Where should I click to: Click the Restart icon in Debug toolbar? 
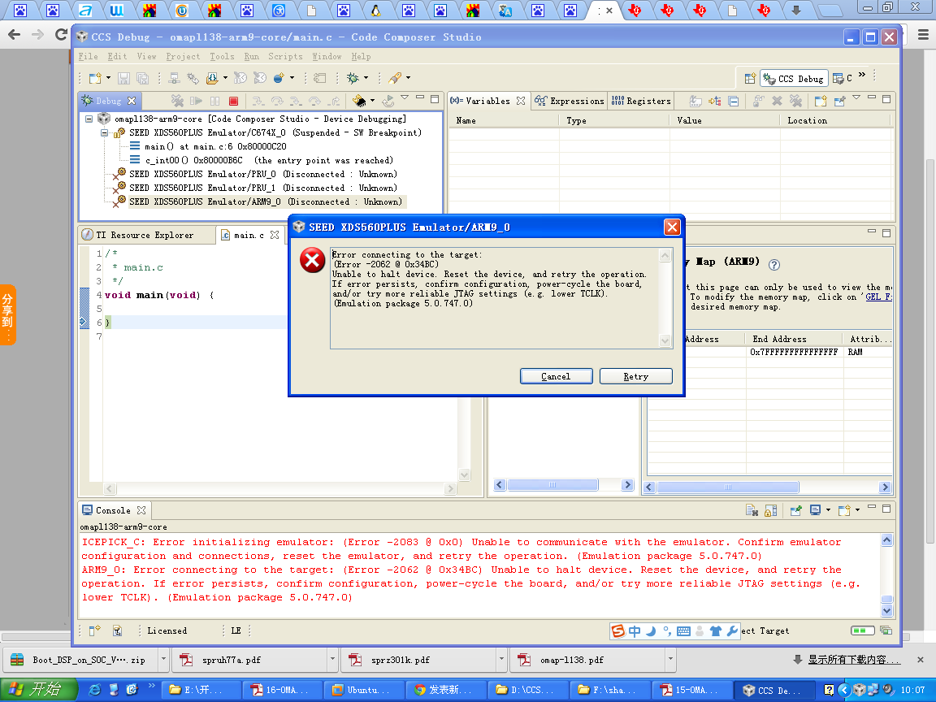388,101
